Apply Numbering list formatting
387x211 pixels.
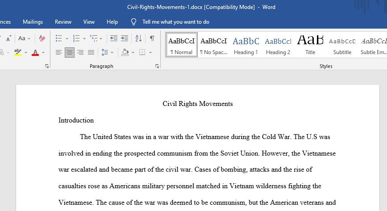click(76, 38)
